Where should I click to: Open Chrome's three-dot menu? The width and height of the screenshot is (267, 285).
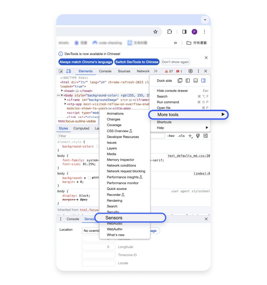[x=204, y=32]
